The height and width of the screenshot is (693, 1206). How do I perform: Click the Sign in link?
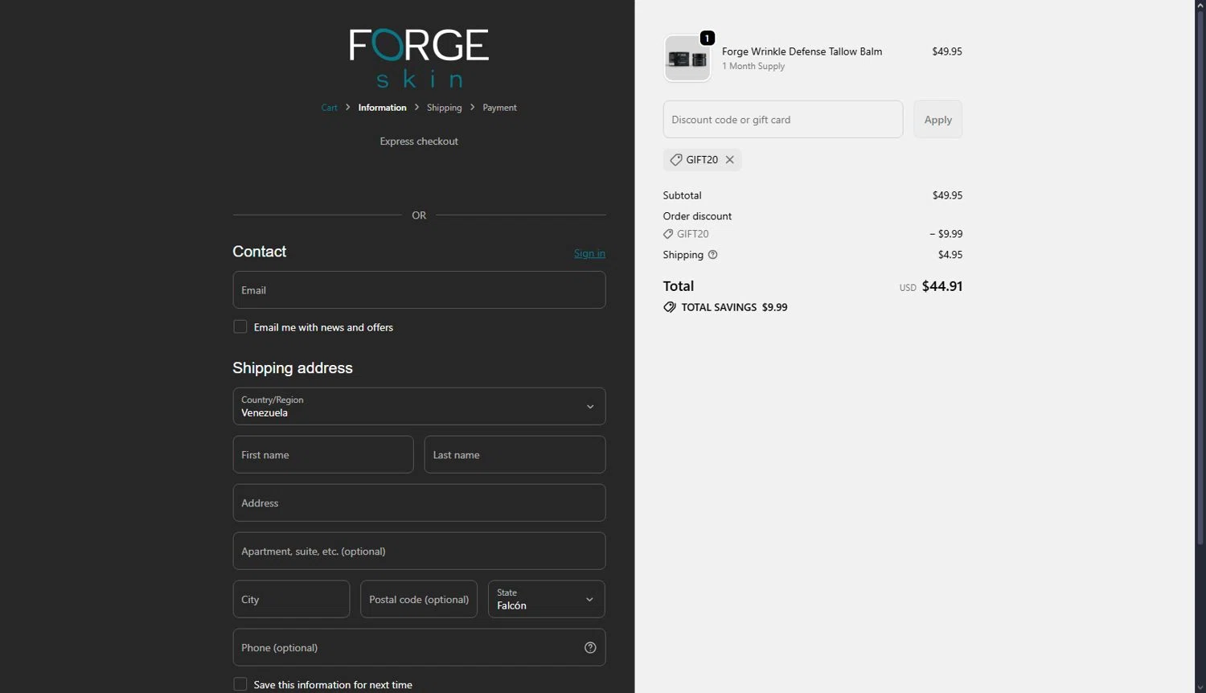coord(589,253)
